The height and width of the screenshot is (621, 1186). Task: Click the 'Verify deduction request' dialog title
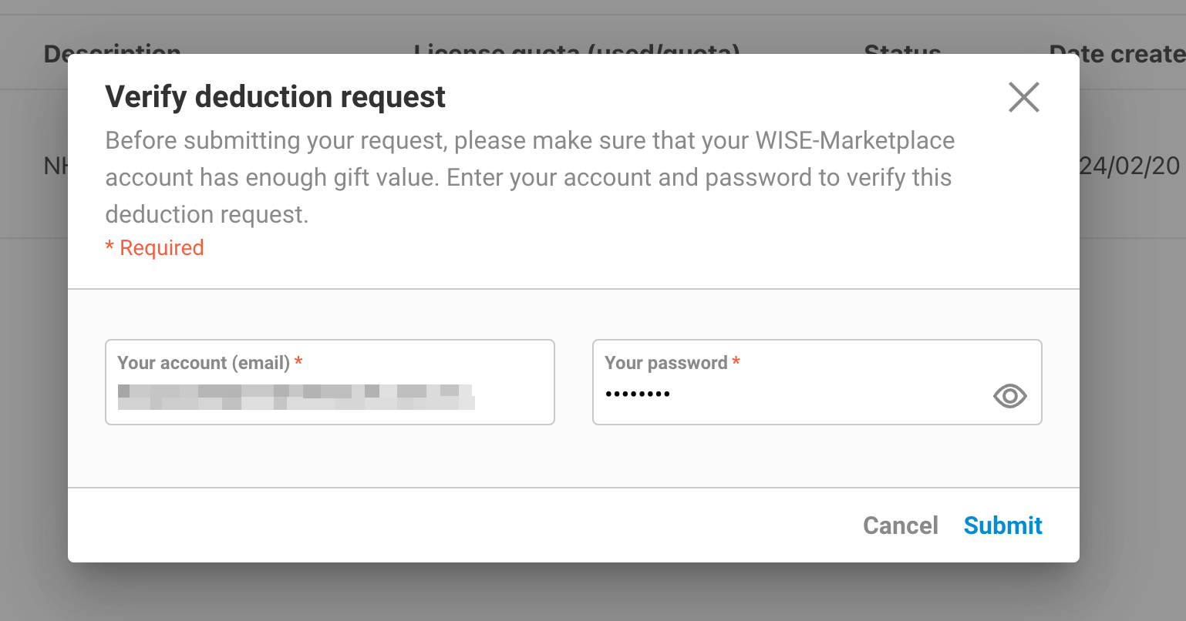275,97
